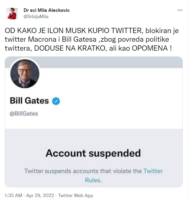Click the Bill Gates profile photo

click(25, 73)
